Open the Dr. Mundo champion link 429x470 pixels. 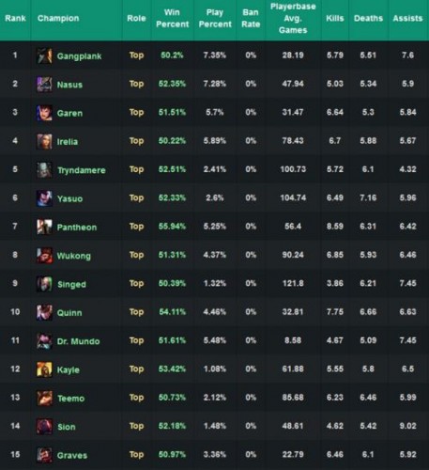(x=78, y=341)
